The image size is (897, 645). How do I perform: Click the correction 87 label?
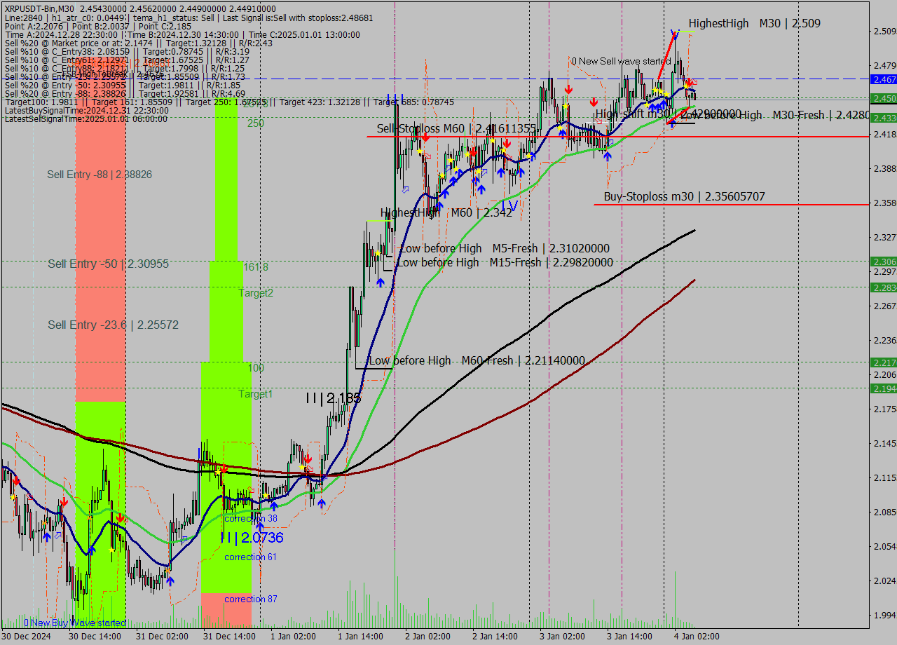pos(251,599)
